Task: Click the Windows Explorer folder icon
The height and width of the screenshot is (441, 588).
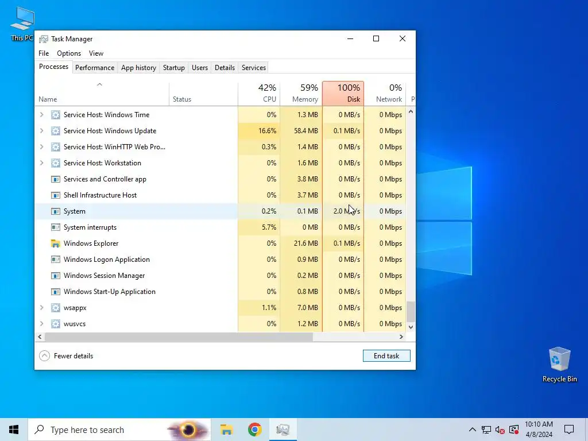Action: point(56,243)
